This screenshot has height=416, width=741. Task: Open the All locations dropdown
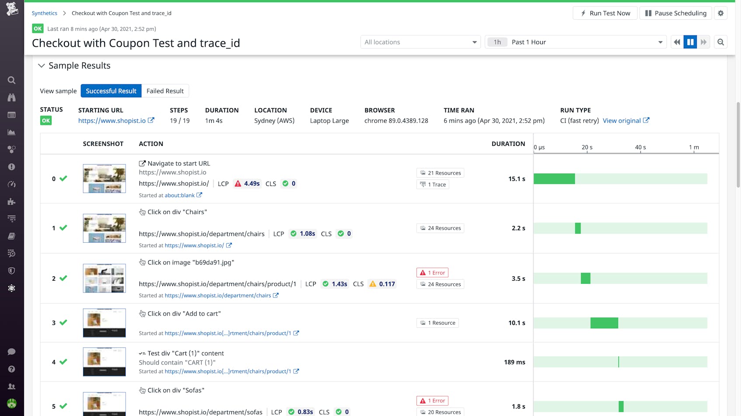(x=420, y=42)
